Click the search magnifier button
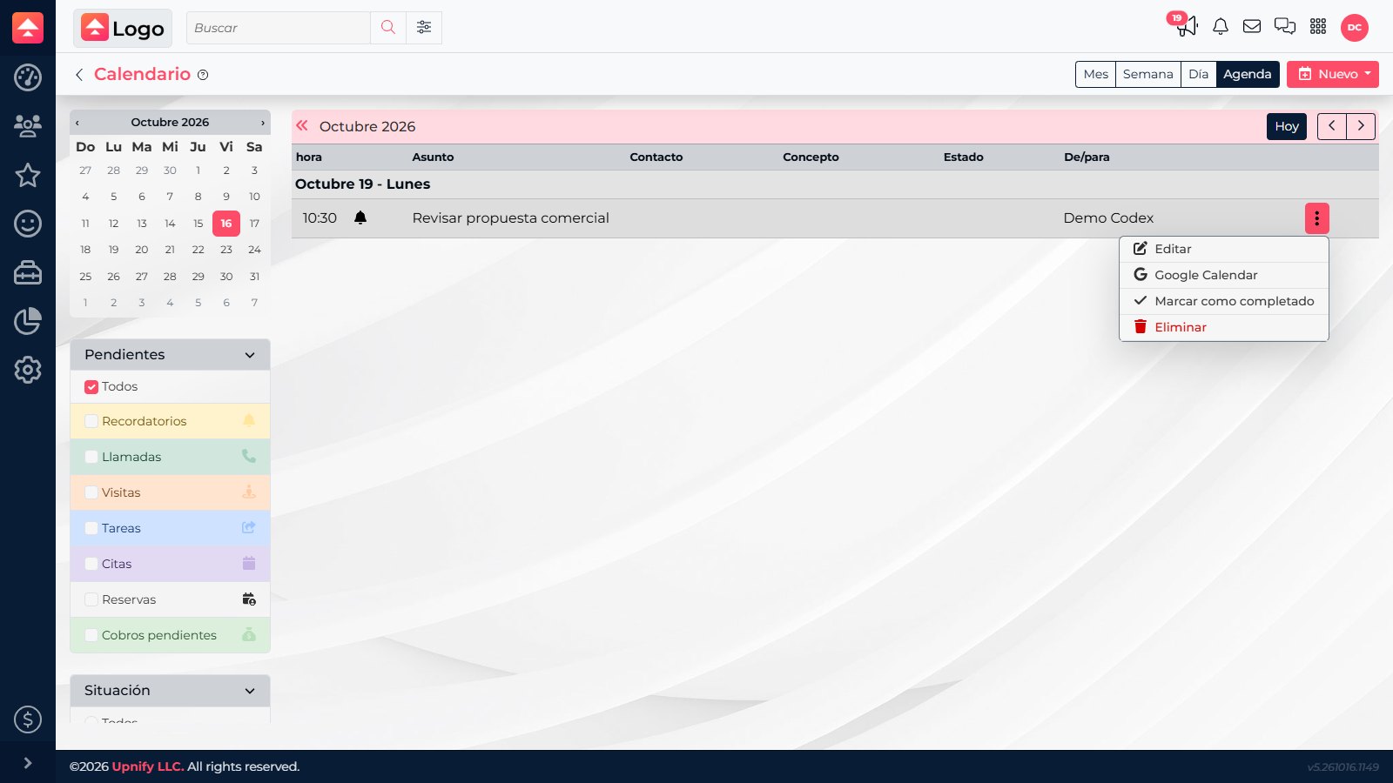The height and width of the screenshot is (783, 1393). [388, 28]
